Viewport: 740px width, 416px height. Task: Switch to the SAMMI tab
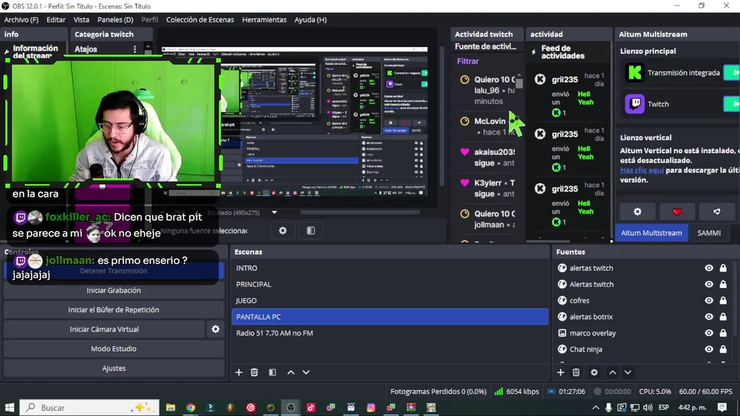[x=709, y=233]
